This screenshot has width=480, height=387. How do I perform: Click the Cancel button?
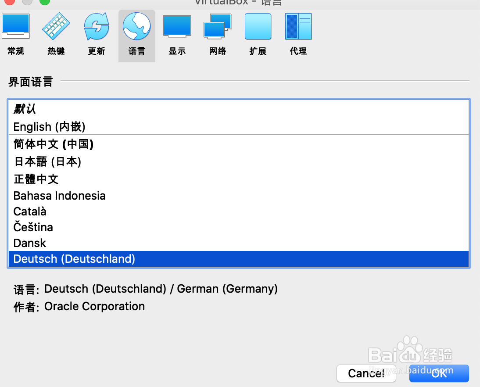(x=366, y=373)
